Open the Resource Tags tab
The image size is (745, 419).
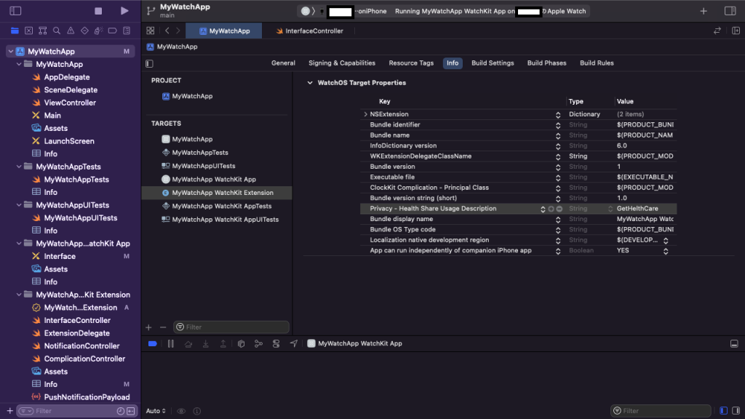[411, 63]
